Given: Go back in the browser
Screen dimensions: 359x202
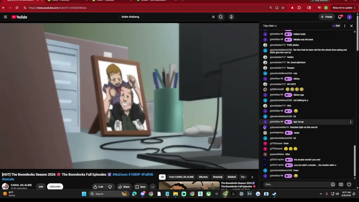Looking at the screenshot, I should pyautogui.click(x=3, y=8).
